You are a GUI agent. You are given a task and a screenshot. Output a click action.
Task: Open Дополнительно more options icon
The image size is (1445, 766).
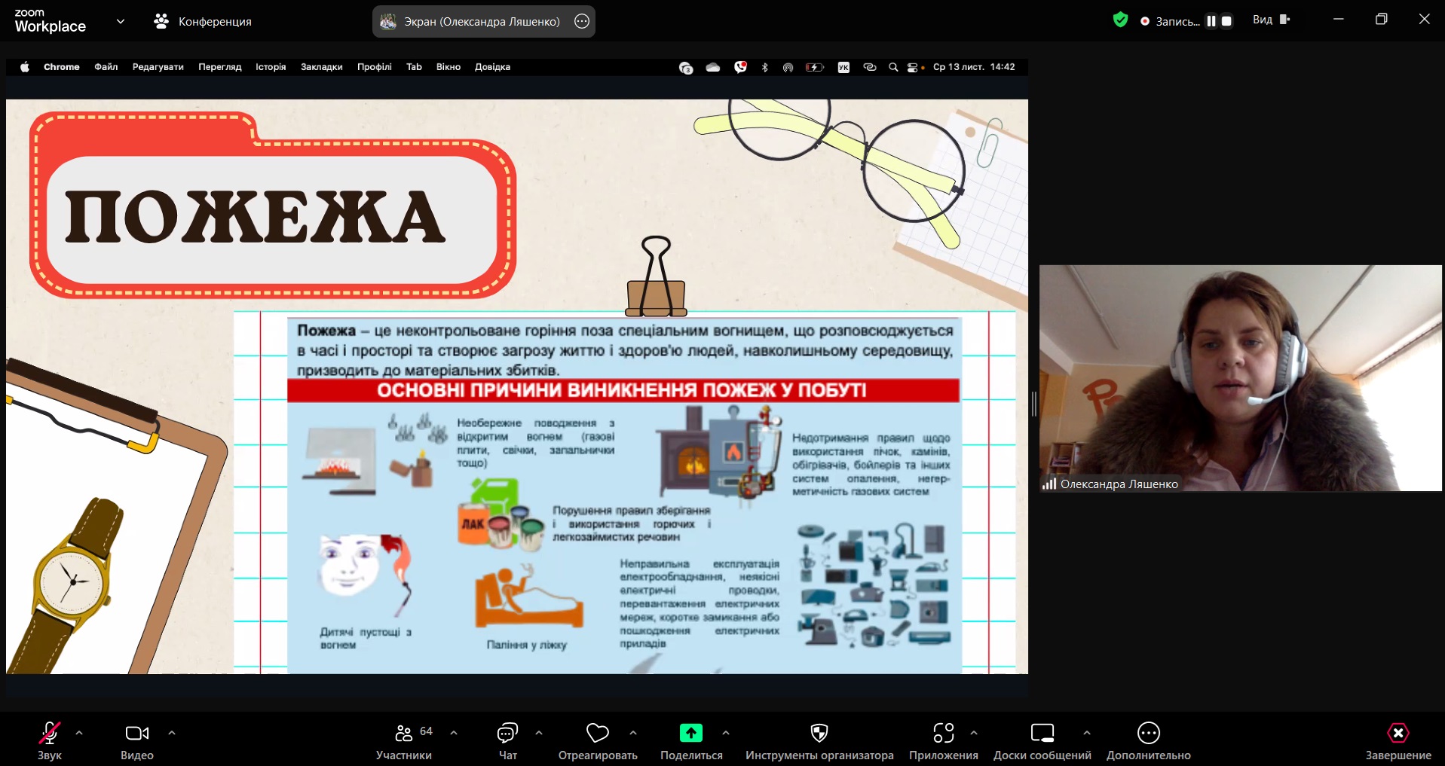tap(1148, 733)
